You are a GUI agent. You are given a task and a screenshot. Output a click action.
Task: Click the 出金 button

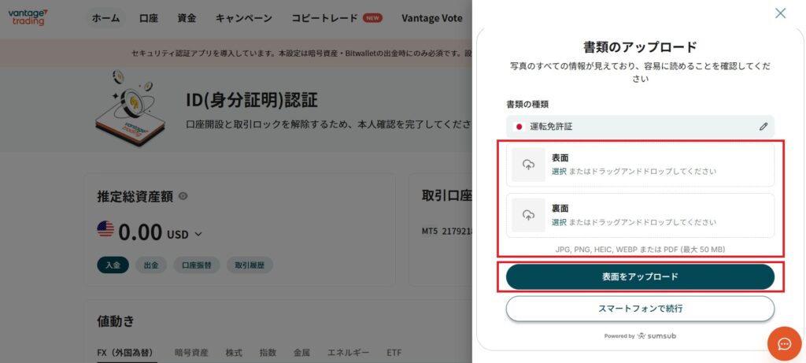(151, 265)
